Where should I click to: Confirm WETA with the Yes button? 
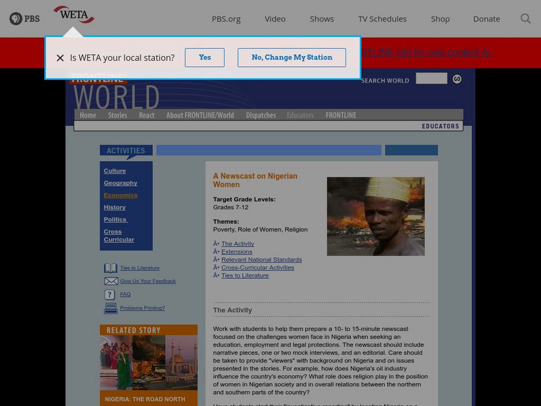coord(205,58)
